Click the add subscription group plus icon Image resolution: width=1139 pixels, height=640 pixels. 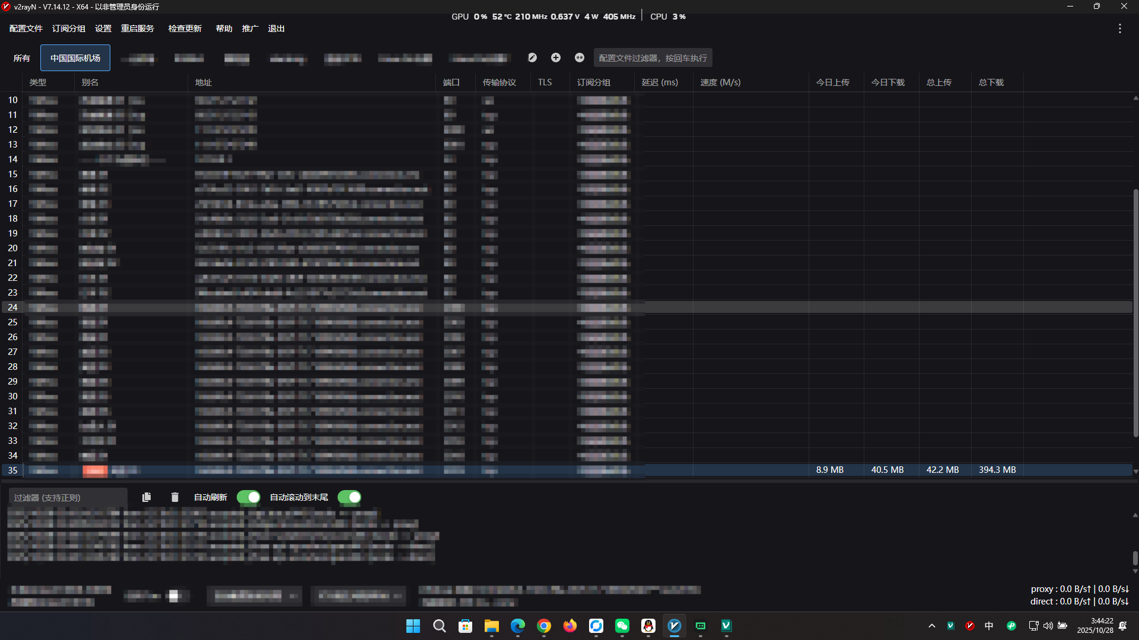tap(556, 57)
